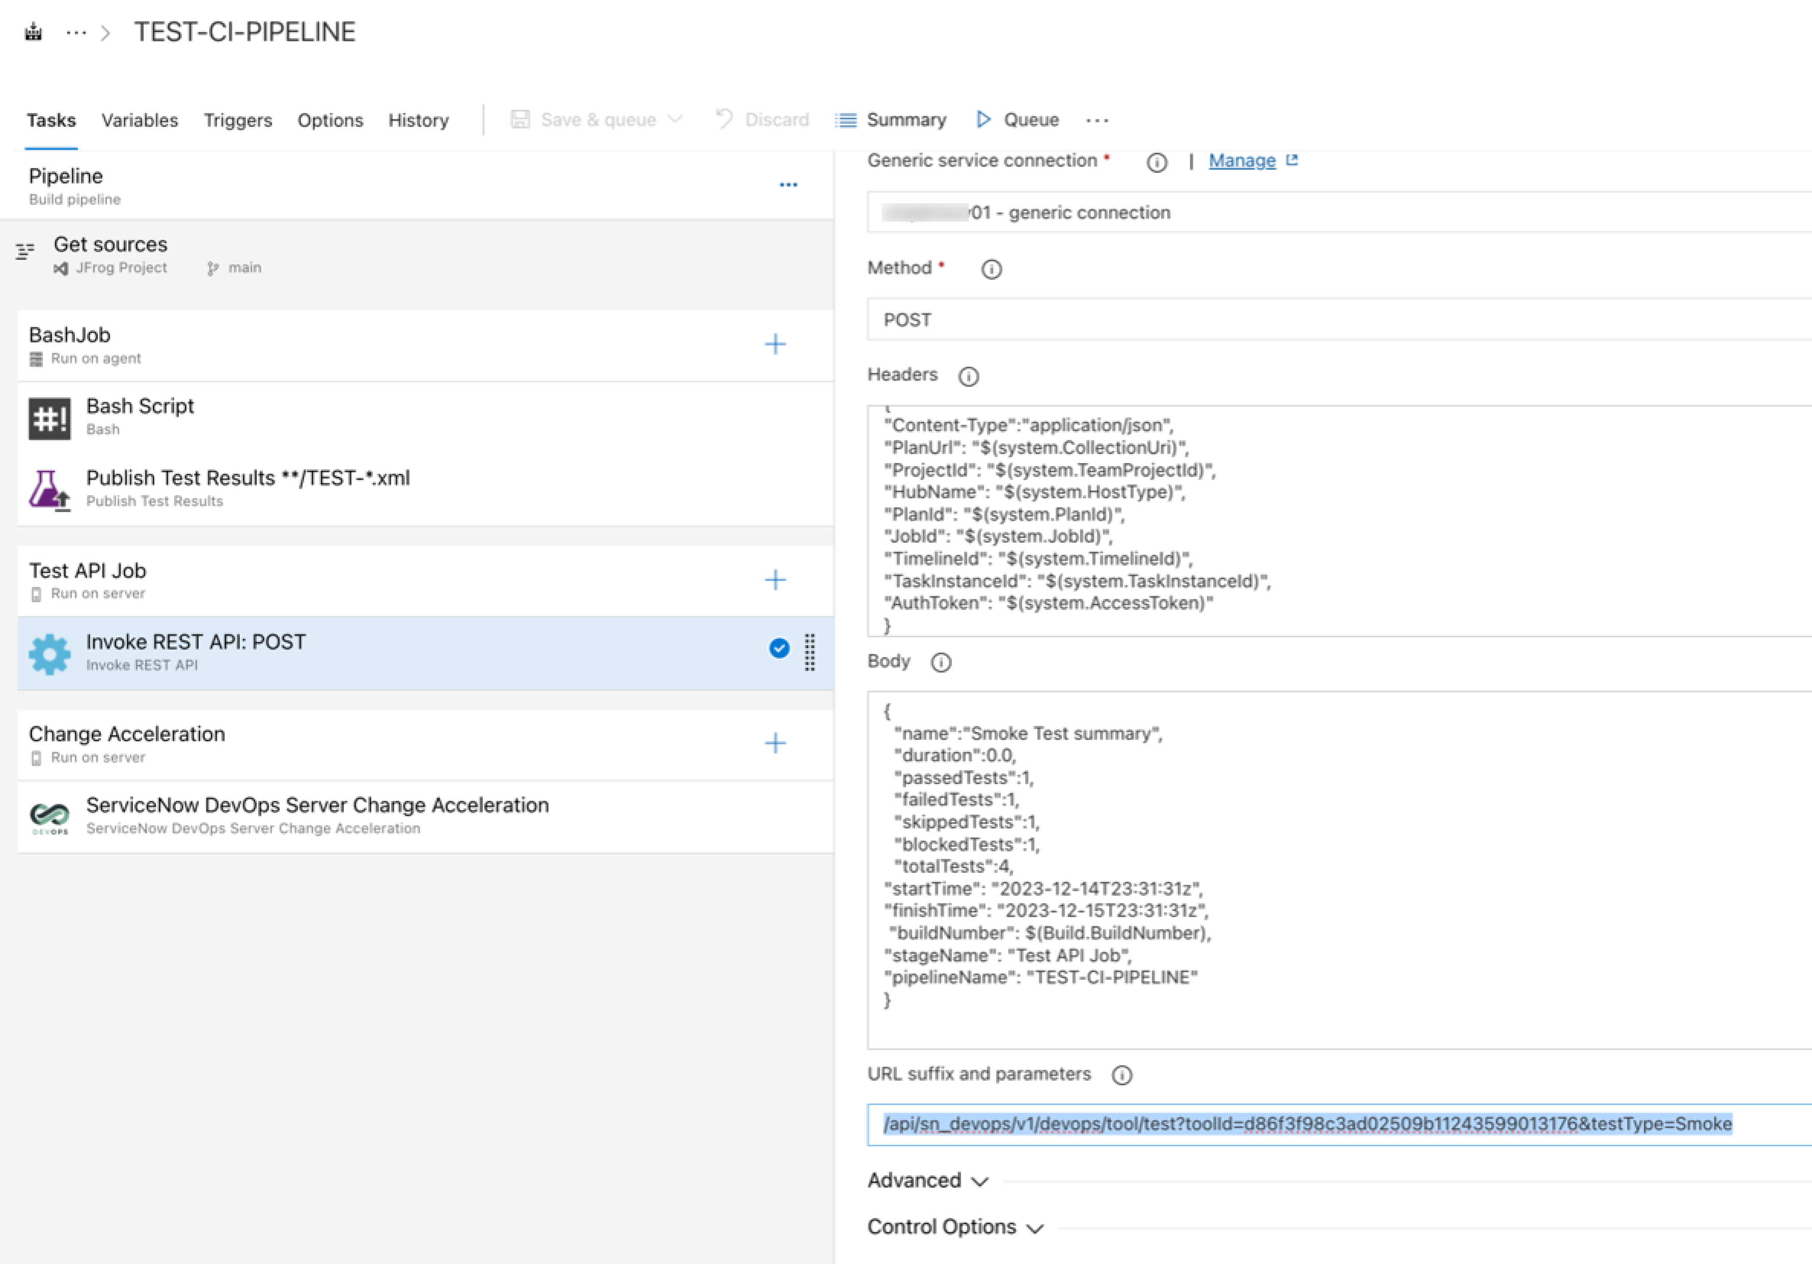Add a task to Test API Job
The height and width of the screenshot is (1264, 1812).
point(775,580)
